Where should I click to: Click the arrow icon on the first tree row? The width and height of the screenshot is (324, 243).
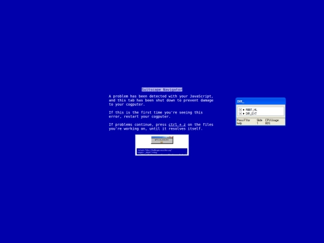click(x=244, y=110)
